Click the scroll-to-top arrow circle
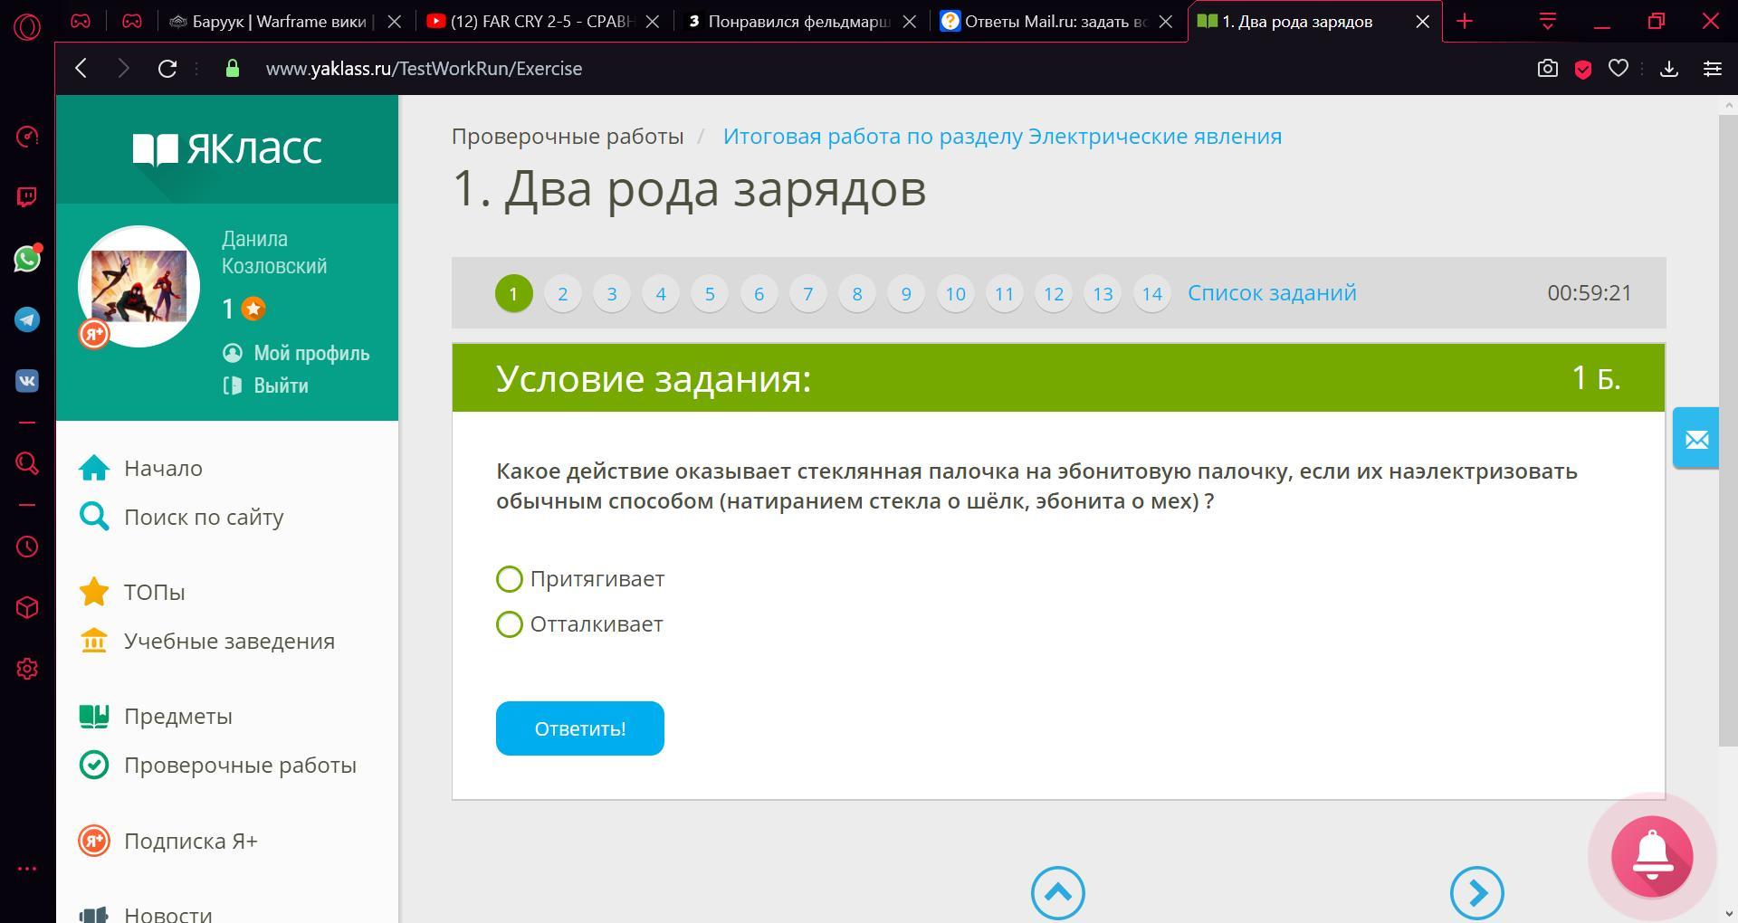The image size is (1738, 923). point(1057,893)
